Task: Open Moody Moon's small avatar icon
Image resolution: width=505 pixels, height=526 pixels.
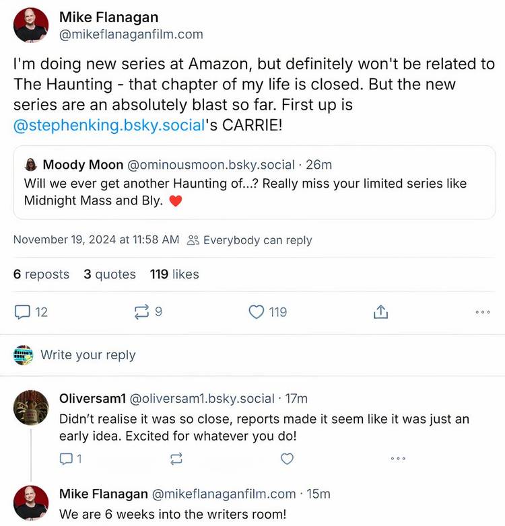Action: click(31, 165)
